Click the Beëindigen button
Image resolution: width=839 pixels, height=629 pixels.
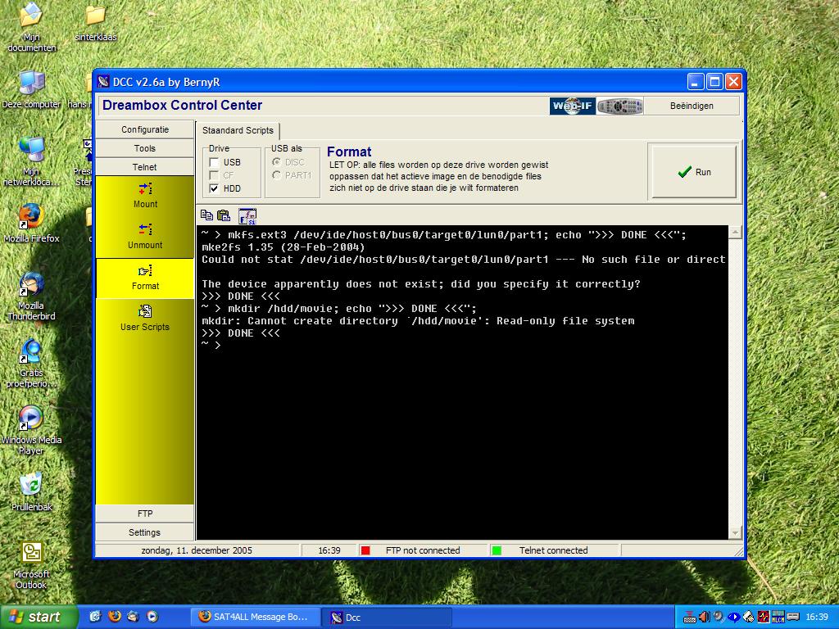point(692,106)
